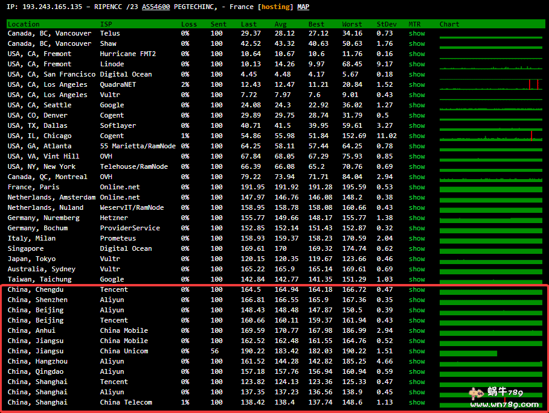Show MTR for Jiangsu China Unicom row

point(417,352)
